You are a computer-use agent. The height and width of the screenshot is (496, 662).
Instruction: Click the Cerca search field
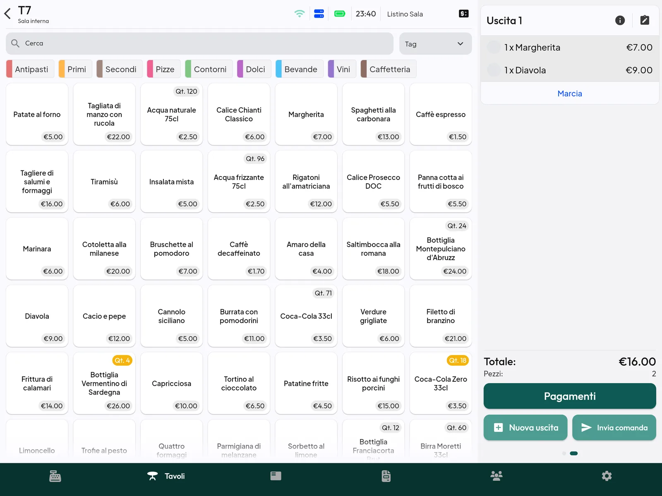point(199,43)
